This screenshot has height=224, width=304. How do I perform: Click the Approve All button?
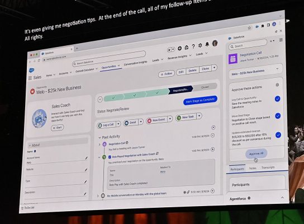click(256, 153)
